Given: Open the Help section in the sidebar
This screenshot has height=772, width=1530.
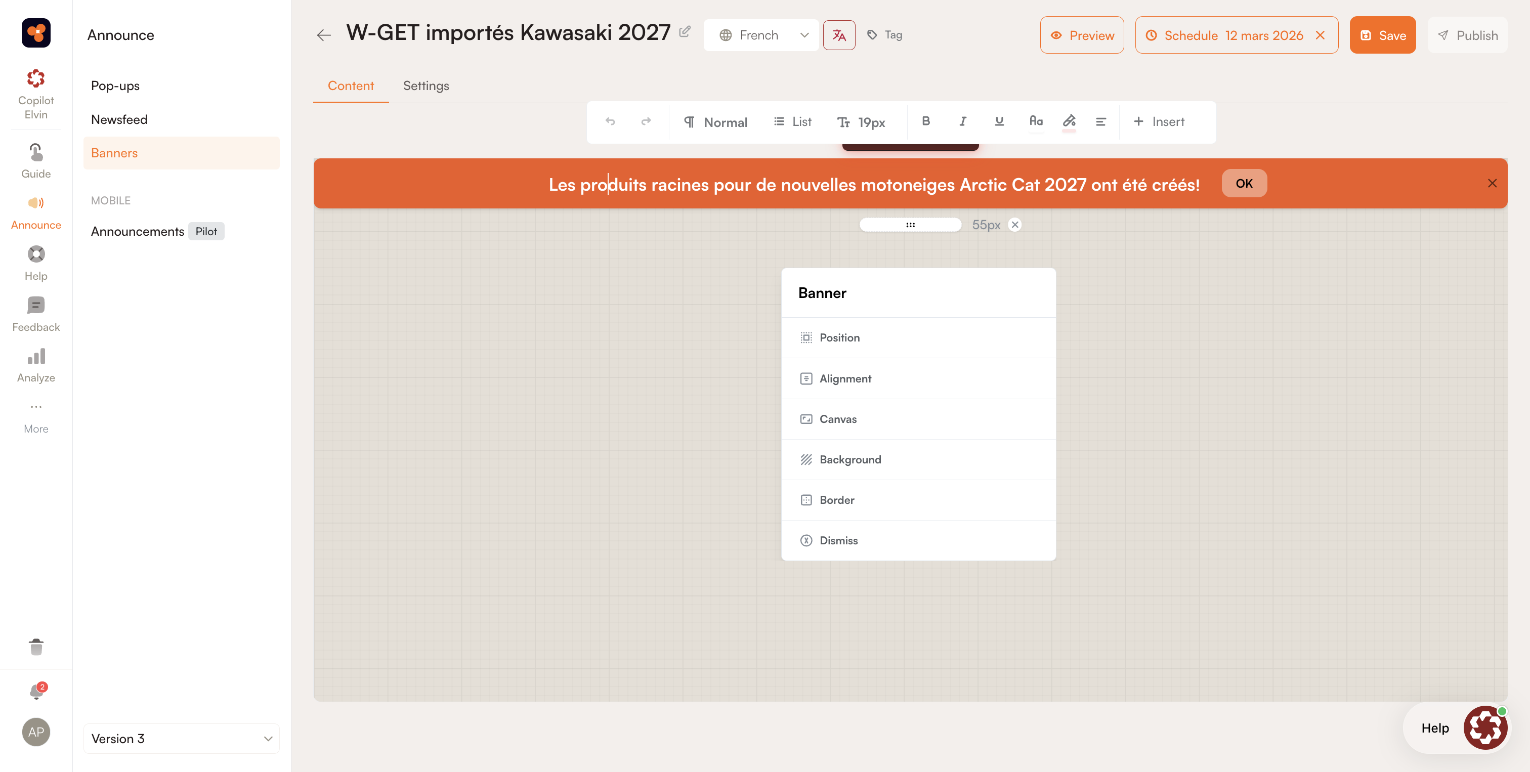Looking at the screenshot, I should click(x=35, y=264).
